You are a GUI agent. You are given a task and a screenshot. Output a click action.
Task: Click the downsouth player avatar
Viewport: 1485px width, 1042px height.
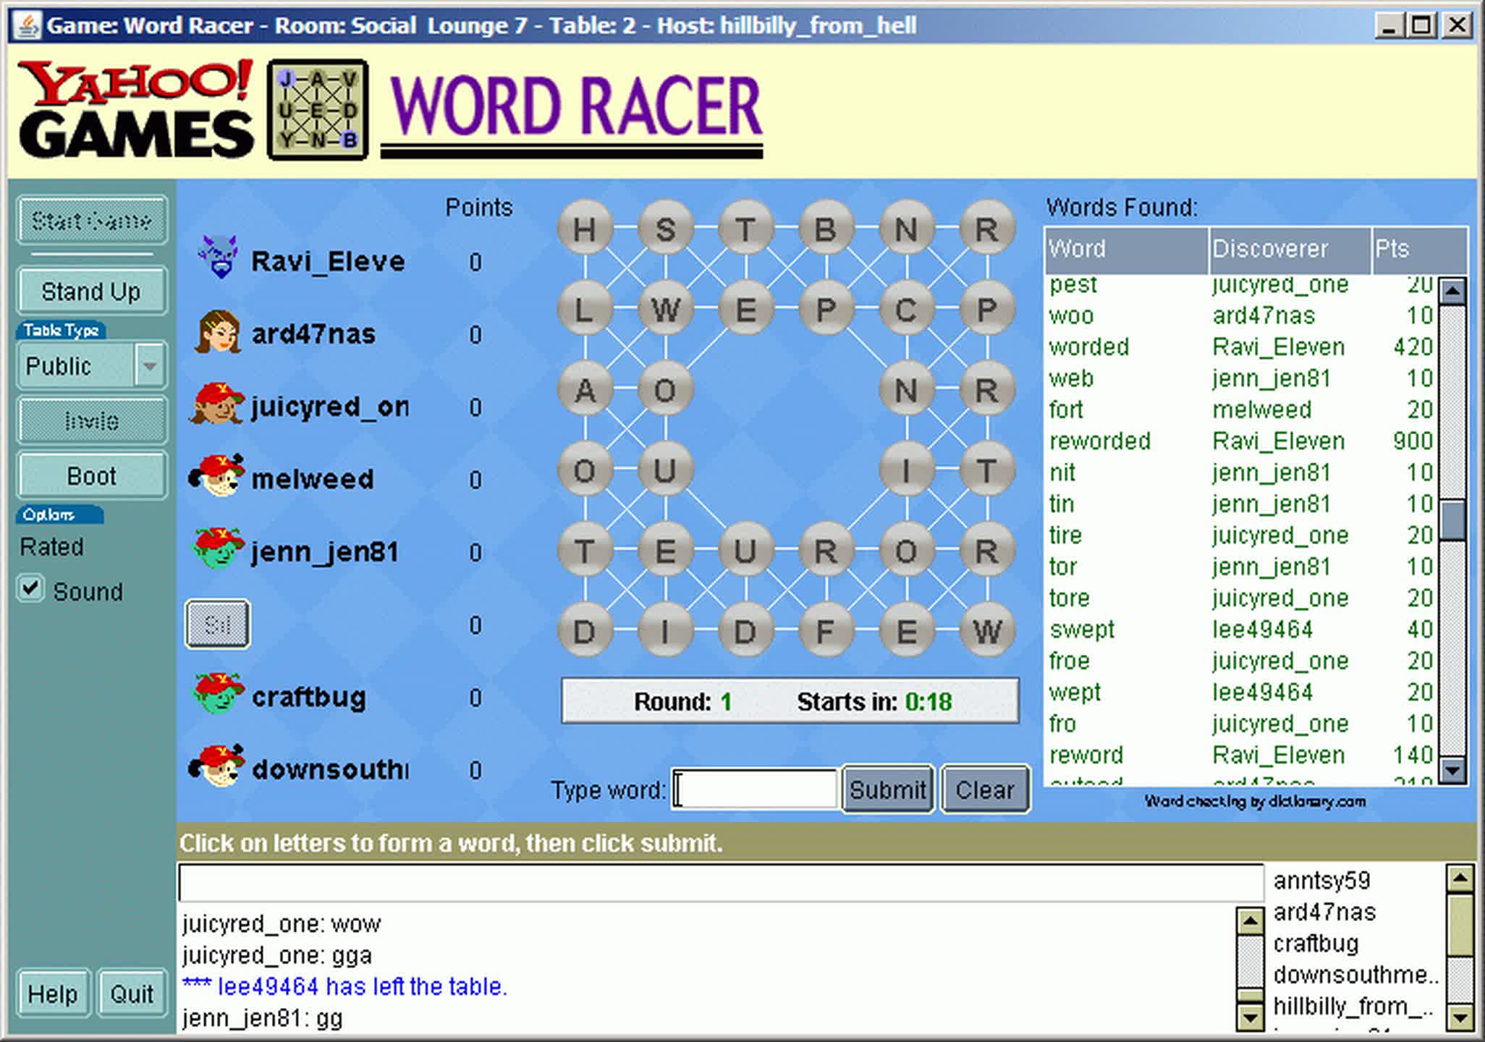point(216,766)
